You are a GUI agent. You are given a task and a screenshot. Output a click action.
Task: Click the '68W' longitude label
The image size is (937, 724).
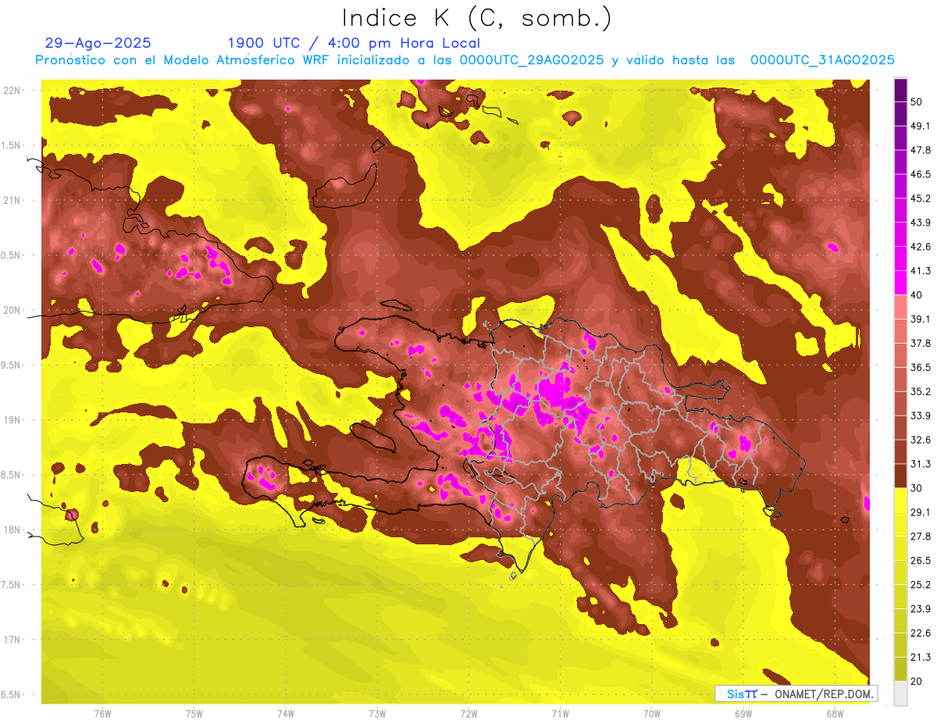[835, 714]
